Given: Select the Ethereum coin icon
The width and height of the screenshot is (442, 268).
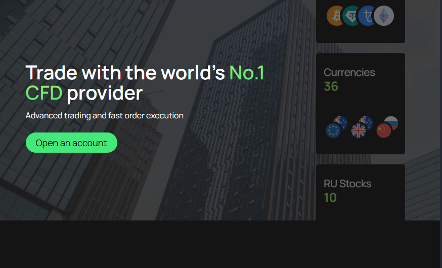Looking at the screenshot, I should 384,16.
